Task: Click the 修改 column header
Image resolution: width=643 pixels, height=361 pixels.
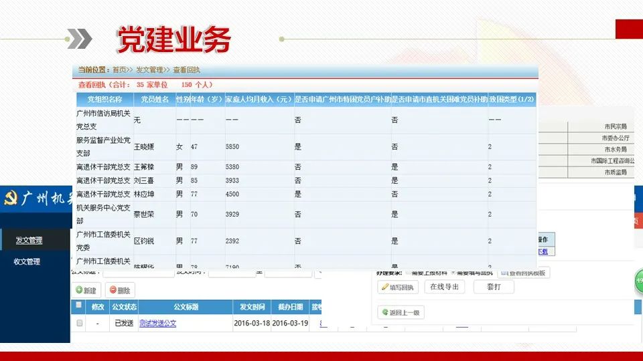Action: (x=98, y=307)
